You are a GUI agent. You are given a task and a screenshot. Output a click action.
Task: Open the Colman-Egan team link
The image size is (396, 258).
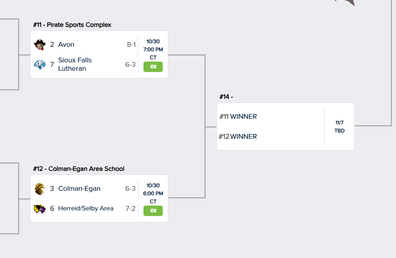pyautogui.click(x=79, y=188)
